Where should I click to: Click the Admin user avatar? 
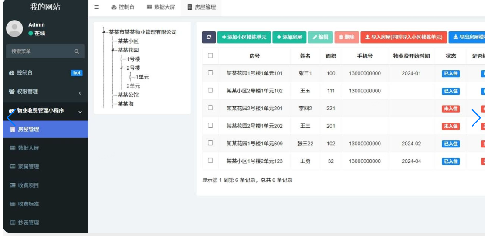coord(14,29)
